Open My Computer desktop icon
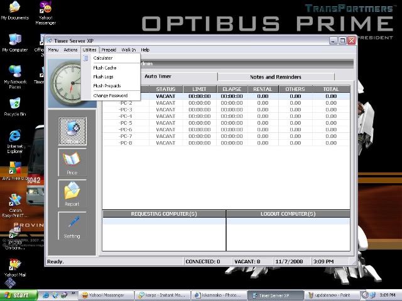Image resolution: width=402 pixels, height=301 pixels. (x=15, y=43)
